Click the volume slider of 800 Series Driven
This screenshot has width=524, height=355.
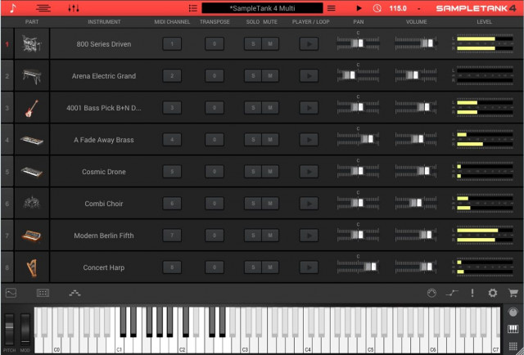click(416, 43)
